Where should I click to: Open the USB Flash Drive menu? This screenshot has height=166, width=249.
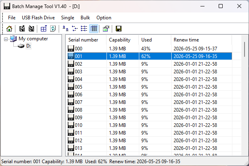[x=38, y=18]
